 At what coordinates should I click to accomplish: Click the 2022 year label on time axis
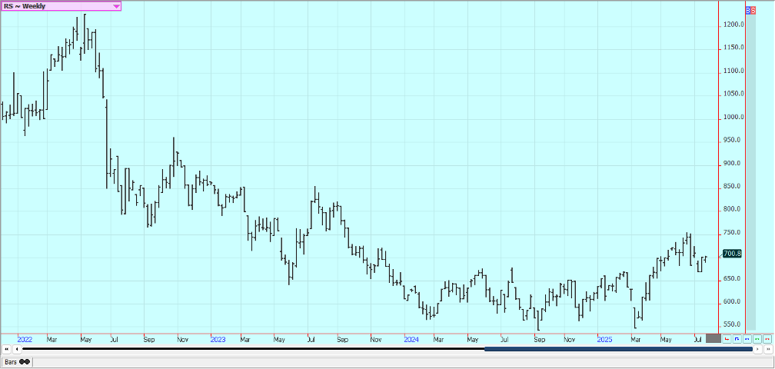(x=25, y=340)
